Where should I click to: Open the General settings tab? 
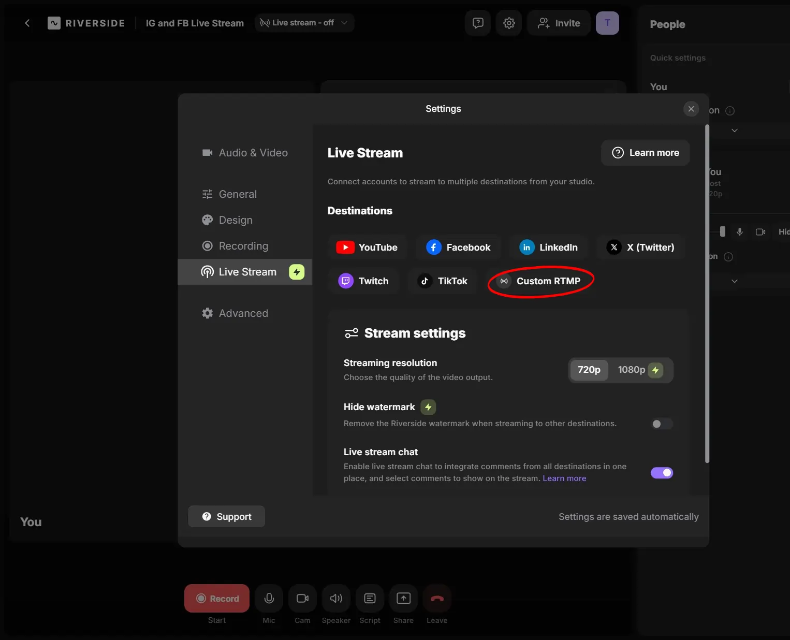tap(245, 194)
